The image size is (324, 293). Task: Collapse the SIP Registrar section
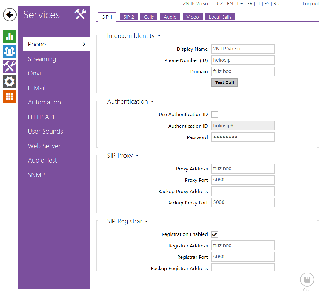pyautogui.click(x=146, y=222)
